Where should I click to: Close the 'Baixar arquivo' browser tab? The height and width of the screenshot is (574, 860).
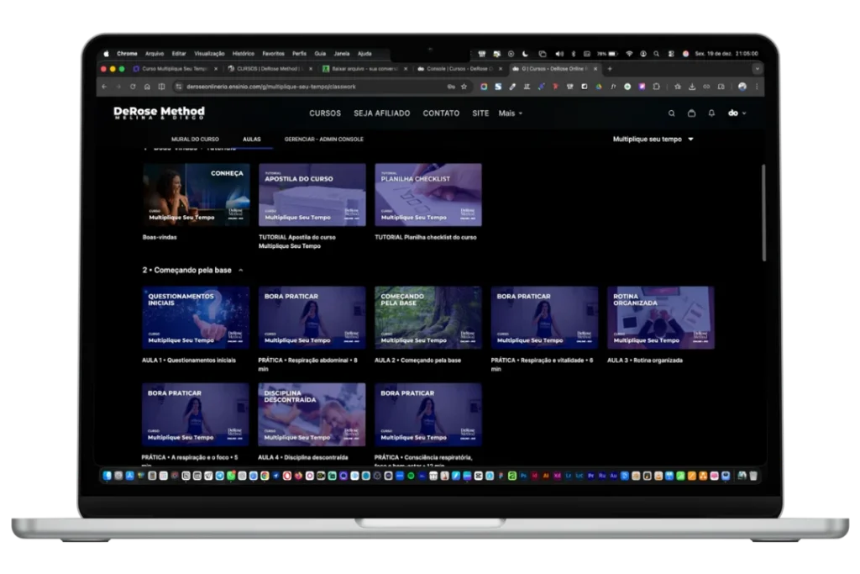406,69
